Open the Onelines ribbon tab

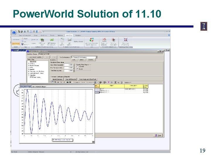coord(44,35)
